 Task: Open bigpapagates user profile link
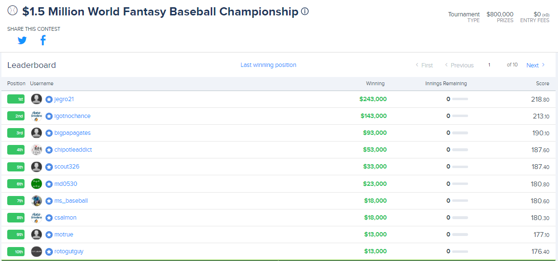(73, 133)
